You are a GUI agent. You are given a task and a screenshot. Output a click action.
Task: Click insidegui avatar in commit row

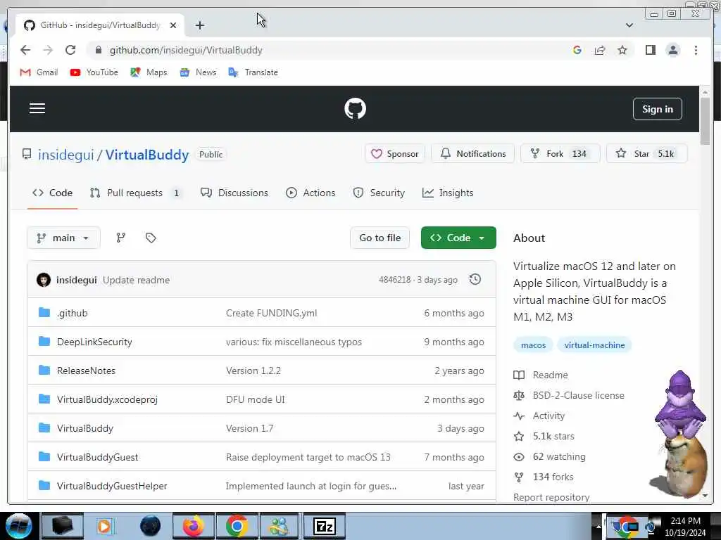pyautogui.click(x=44, y=280)
